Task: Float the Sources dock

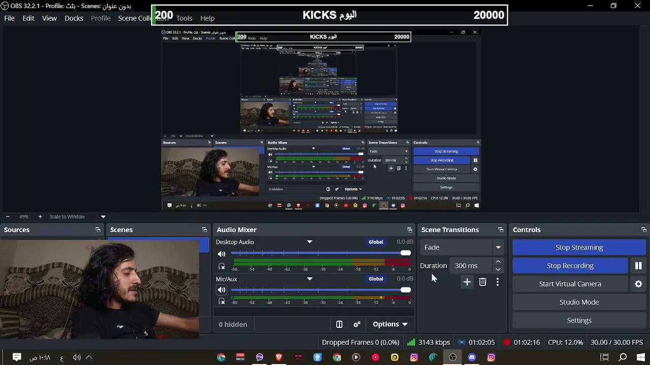Action: (98, 230)
